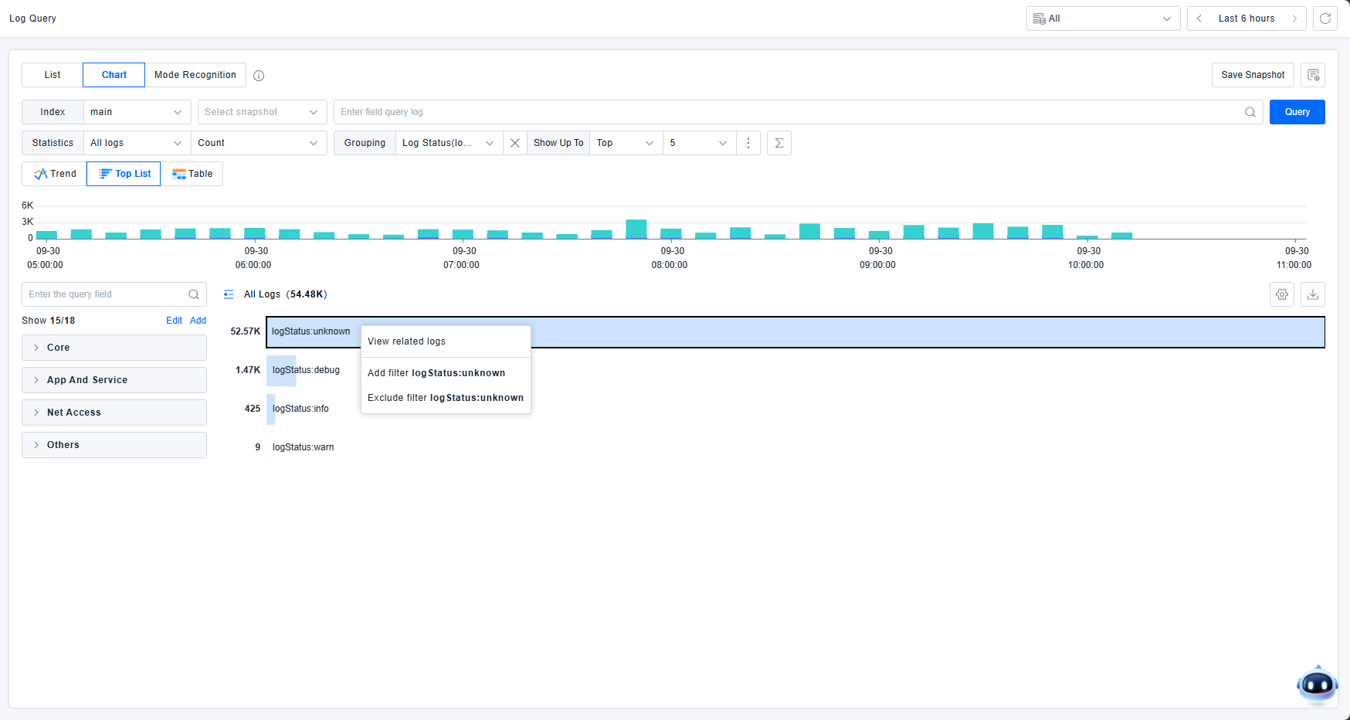Click the info icon next to Mode Recognition
The height and width of the screenshot is (720, 1350).
coord(259,76)
